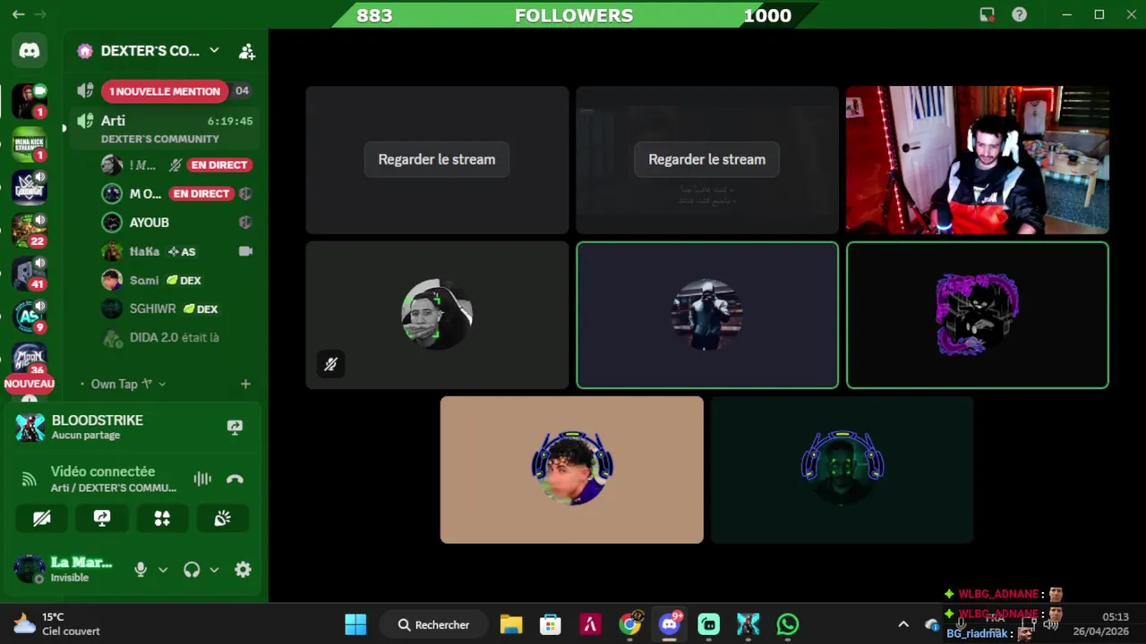This screenshot has height=644, width=1146.
Task: Open WhatsApp from the taskbar
Action: pyautogui.click(x=787, y=624)
